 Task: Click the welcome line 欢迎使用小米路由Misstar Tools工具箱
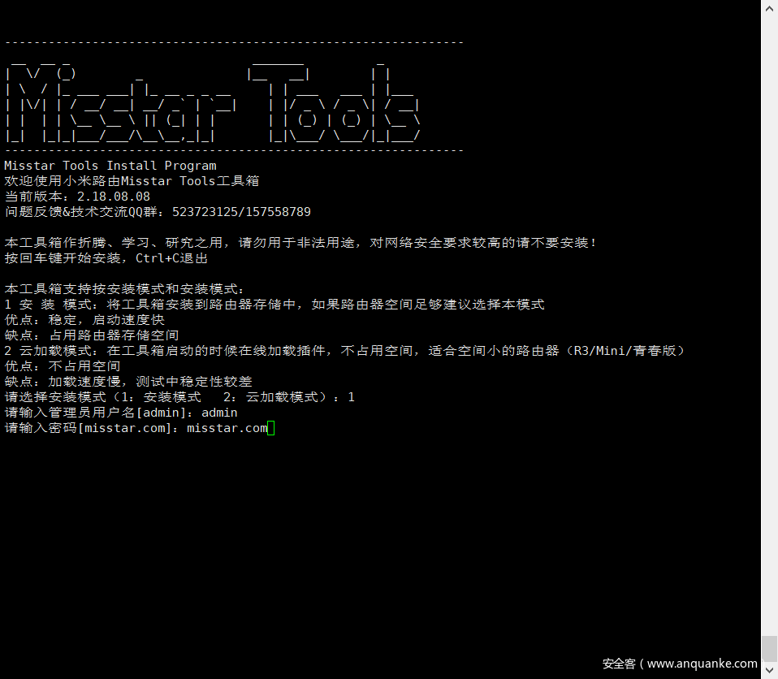[132, 181]
